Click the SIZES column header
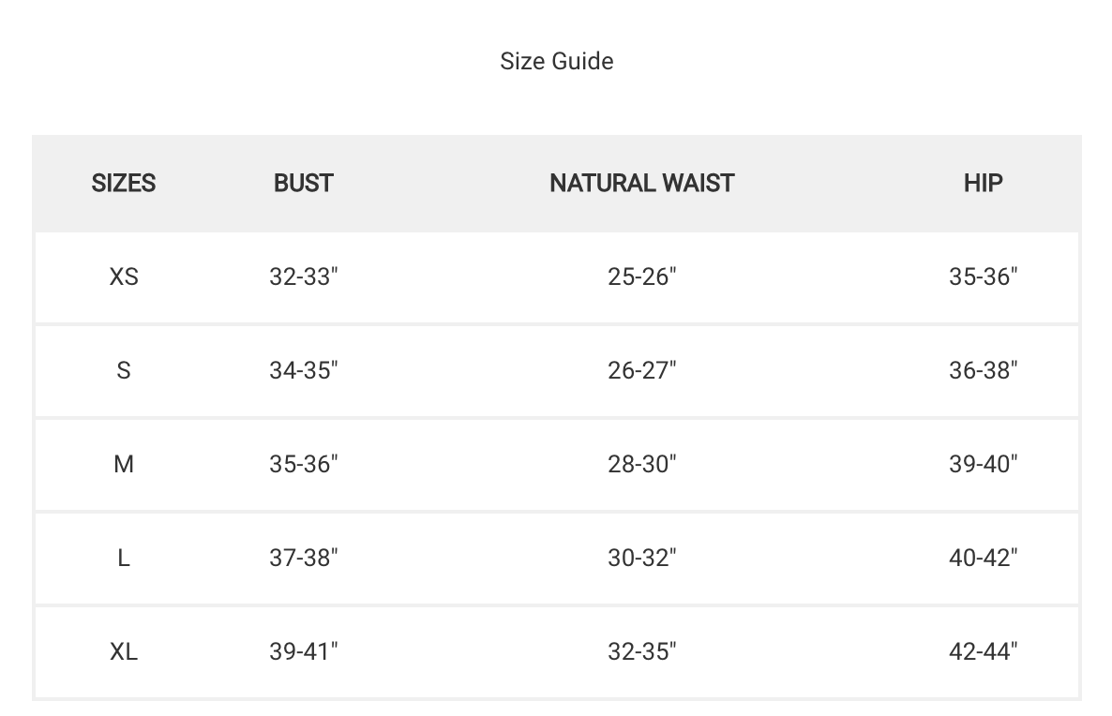 [x=124, y=183]
